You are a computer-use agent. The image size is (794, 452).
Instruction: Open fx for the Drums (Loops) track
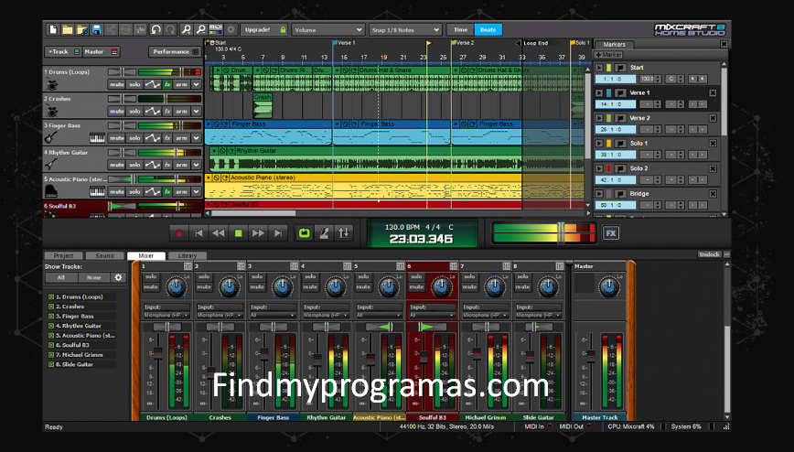[167, 84]
